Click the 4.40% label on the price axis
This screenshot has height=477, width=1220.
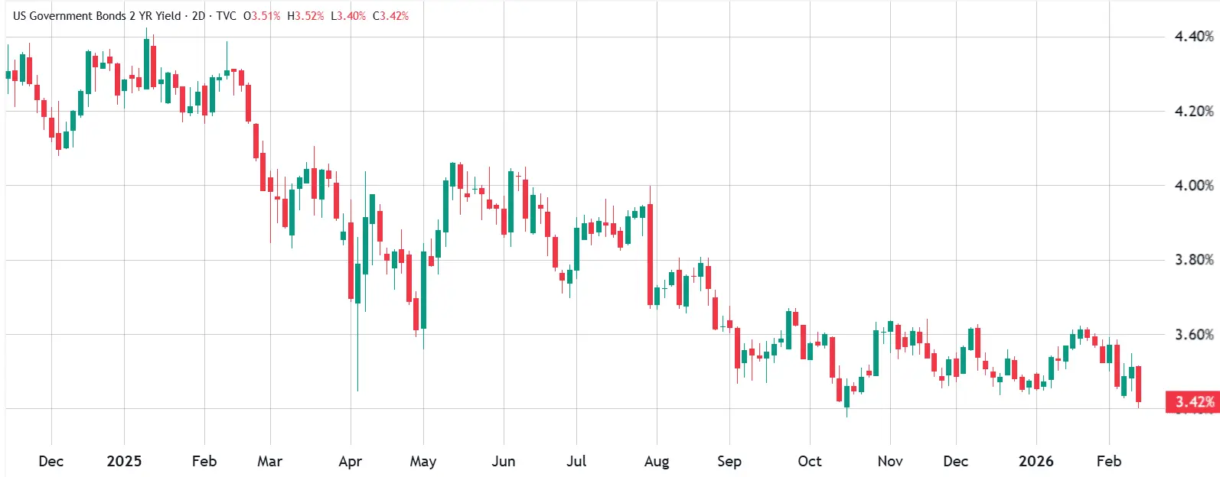(x=1194, y=37)
